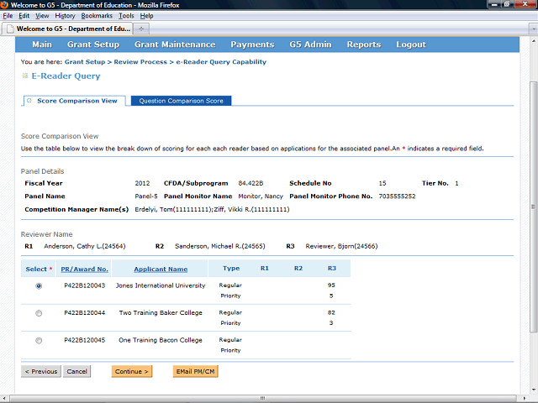Screen dimensions: 538x403
Task: Click the EMail PM/CM button
Action: pyautogui.click(x=195, y=371)
